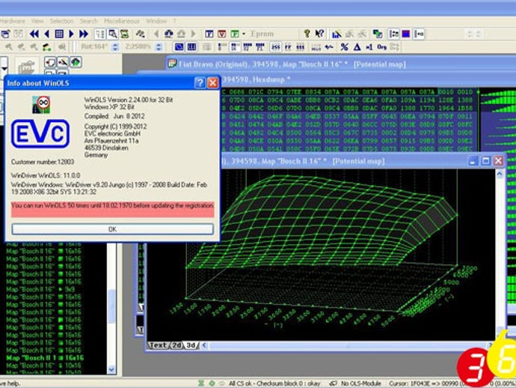Select the highlighted bold Map Bosch II 16x16 row
Screen dimensions: 516x388
pyautogui.click(x=45, y=358)
